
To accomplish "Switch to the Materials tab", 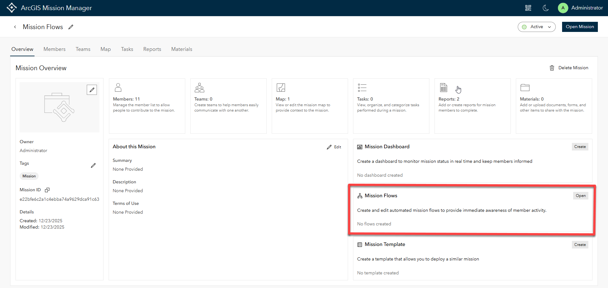I will click(x=182, y=49).
